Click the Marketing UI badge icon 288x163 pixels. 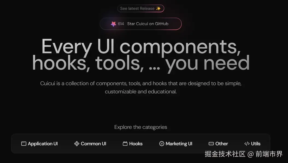(162, 144)
